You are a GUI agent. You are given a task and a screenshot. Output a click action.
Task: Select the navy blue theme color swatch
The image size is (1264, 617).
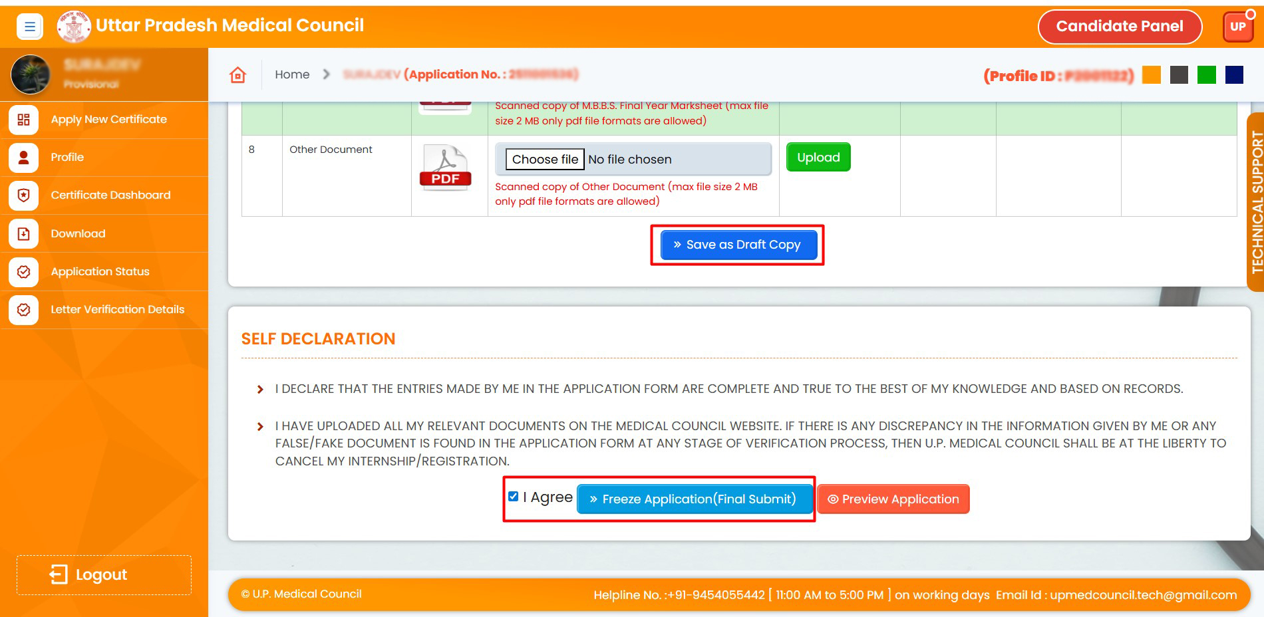coord(1234,75)
